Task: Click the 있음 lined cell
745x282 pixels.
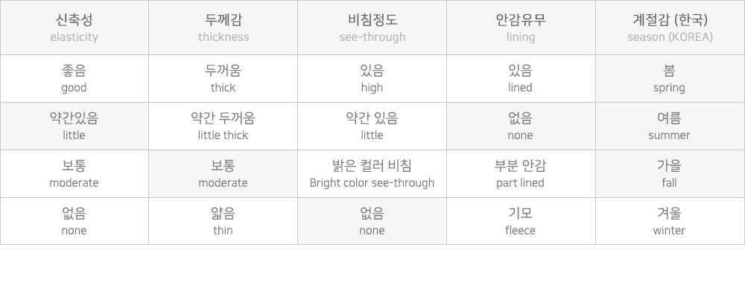Action: point(521,78)
